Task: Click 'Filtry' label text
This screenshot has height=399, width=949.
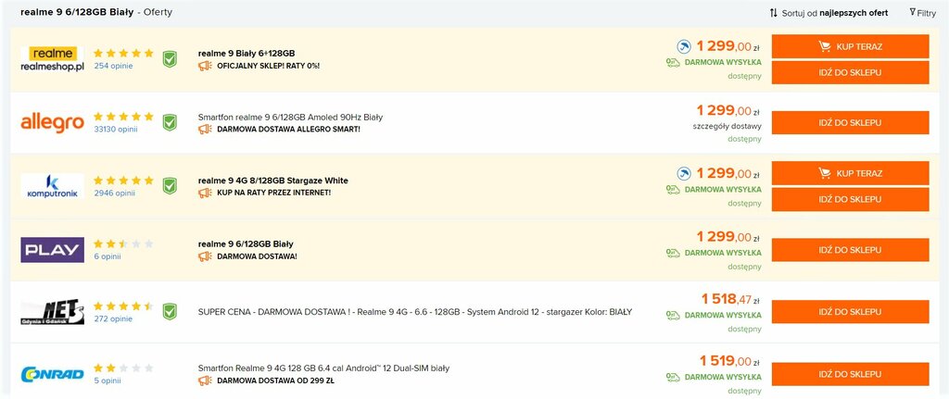Action: coord(926,13)
